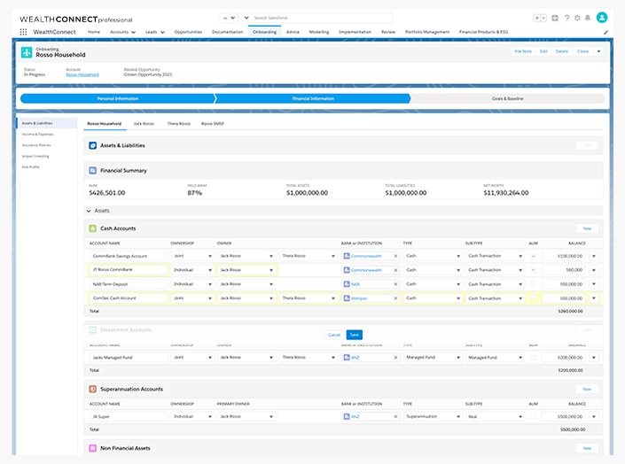The image size is (625, 464).
Task: Clear ANZ institution in JR Super row
Action: click(395, 416)
